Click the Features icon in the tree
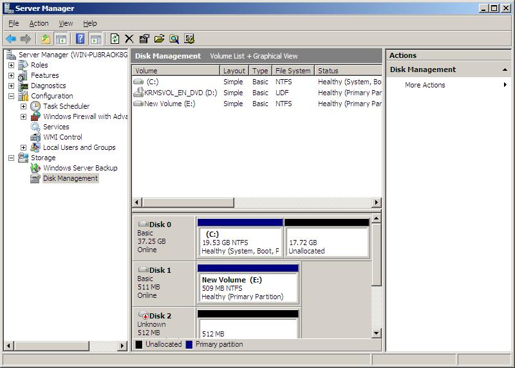Screen dimensions: 515x368 pyautogui.click(x=23, y=75)
